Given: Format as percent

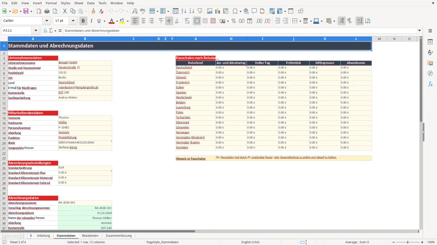Looking at the screenshot, I should pos(234,21).
